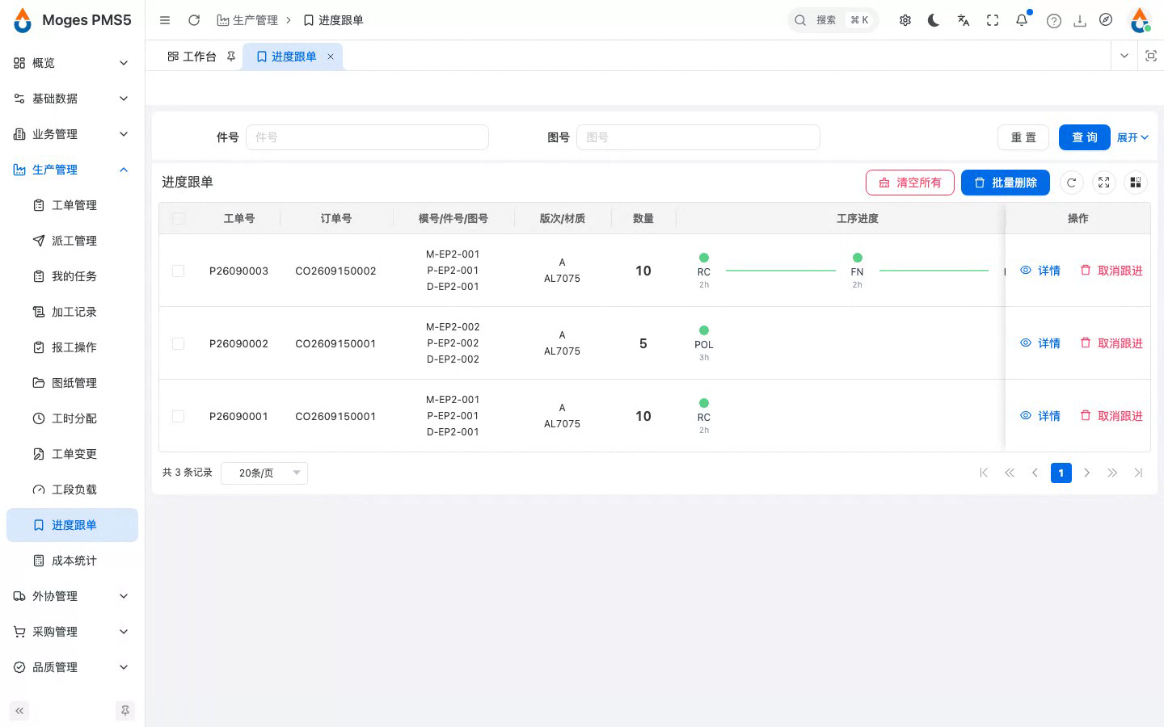The image size is (1164, 727).
Task: Click the 件号 input field
Action: [367, 137]
